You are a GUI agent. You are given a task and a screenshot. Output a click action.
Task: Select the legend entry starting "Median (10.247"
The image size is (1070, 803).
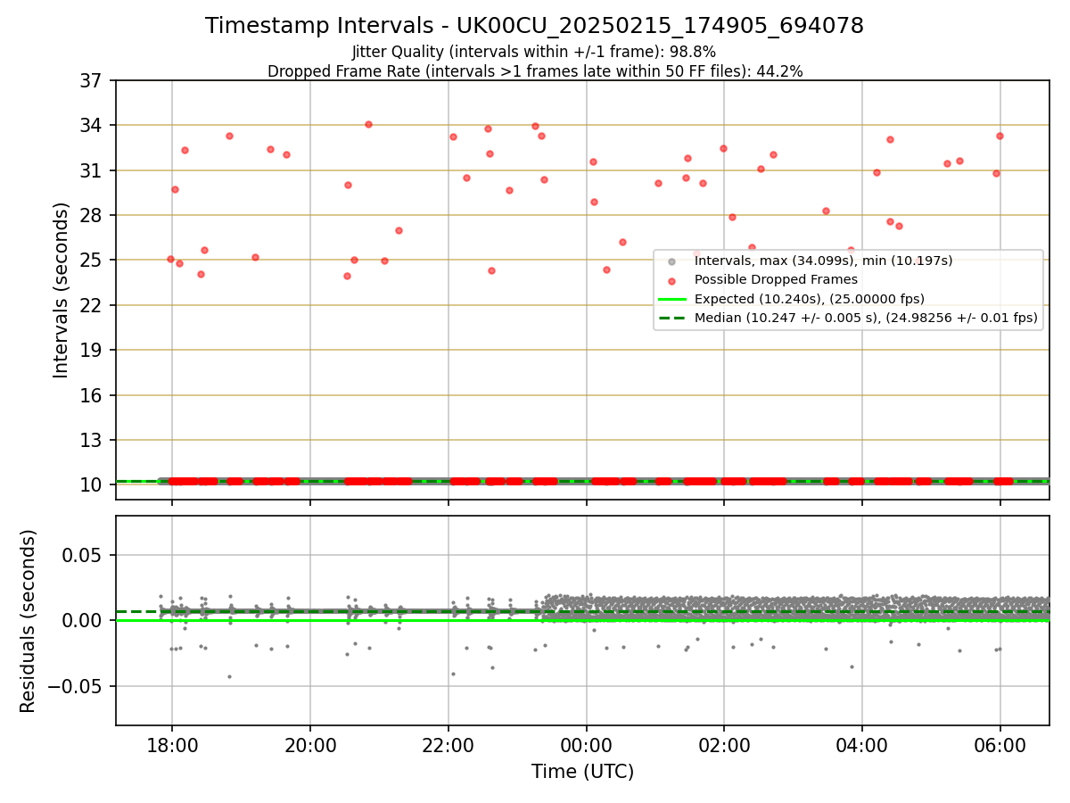coord(866,317)
